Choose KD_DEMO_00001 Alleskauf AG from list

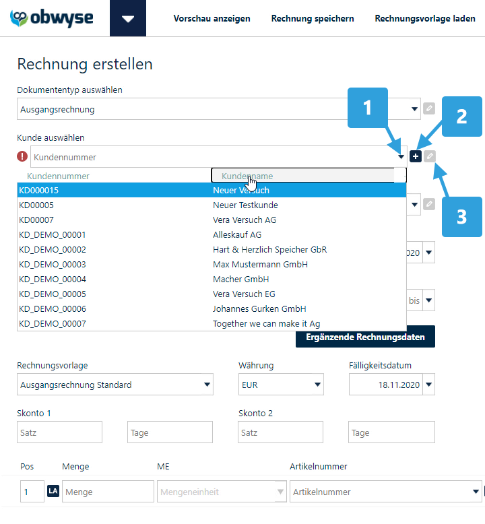212,234
